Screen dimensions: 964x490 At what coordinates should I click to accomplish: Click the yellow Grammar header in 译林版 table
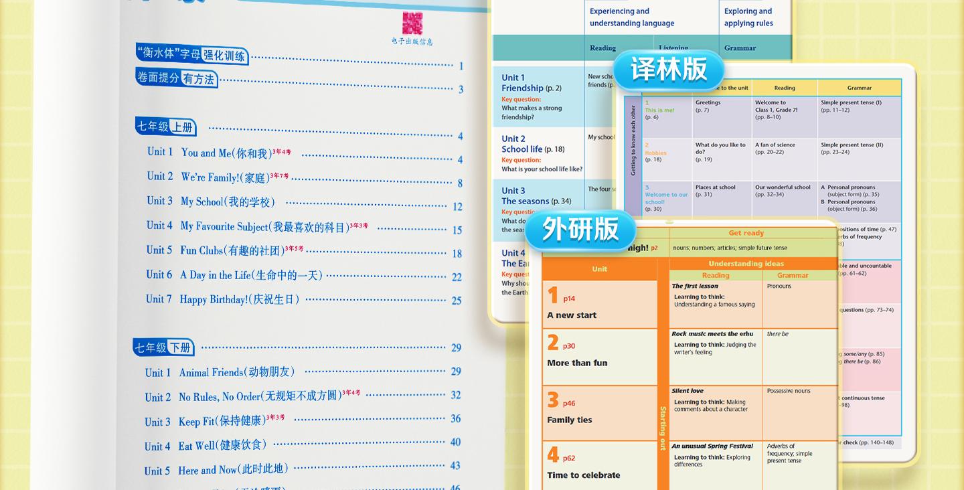[x=859, y=88]
